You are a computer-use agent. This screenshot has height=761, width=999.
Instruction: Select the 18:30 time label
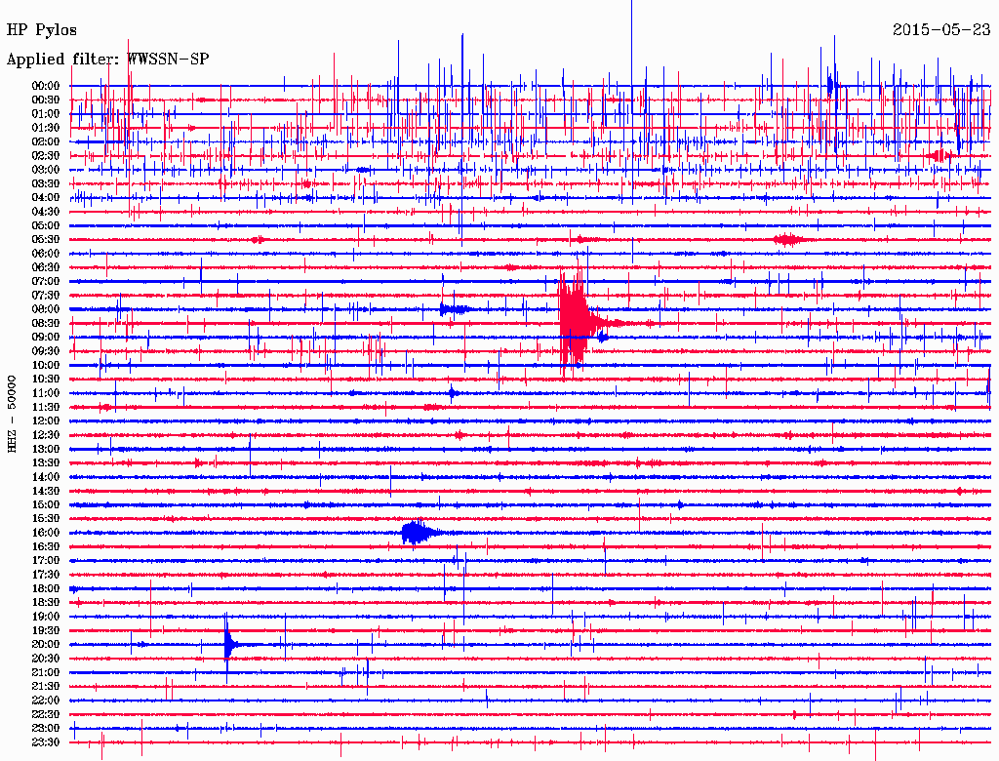(46, 603)
